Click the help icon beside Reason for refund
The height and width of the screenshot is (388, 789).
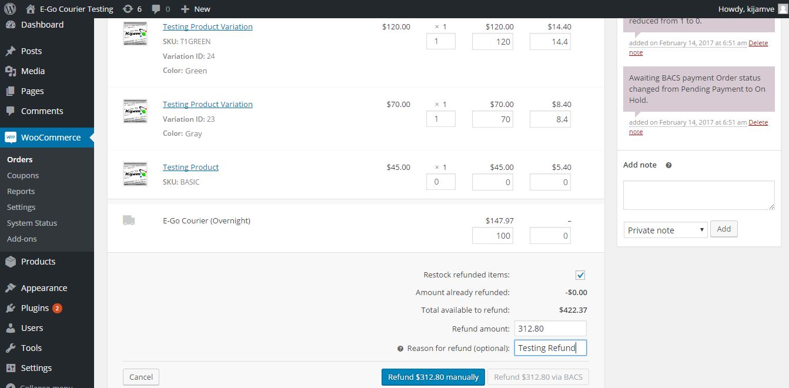400,348
